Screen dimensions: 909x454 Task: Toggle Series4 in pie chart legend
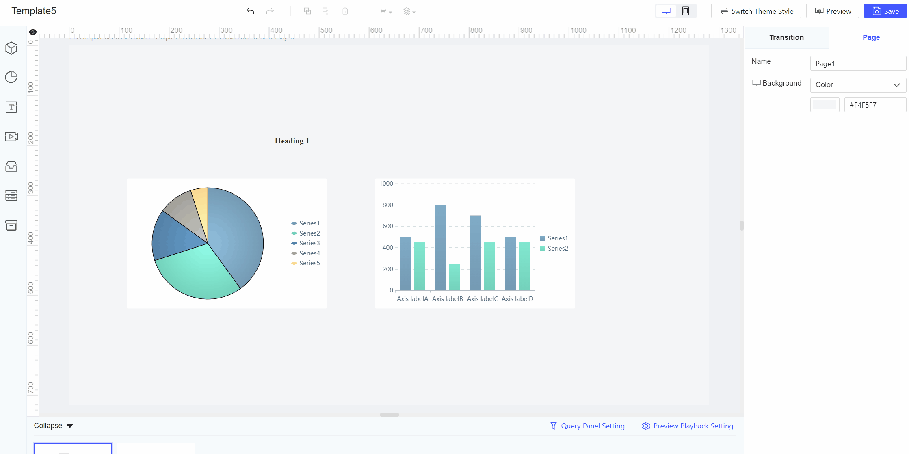tap(305, 253)
